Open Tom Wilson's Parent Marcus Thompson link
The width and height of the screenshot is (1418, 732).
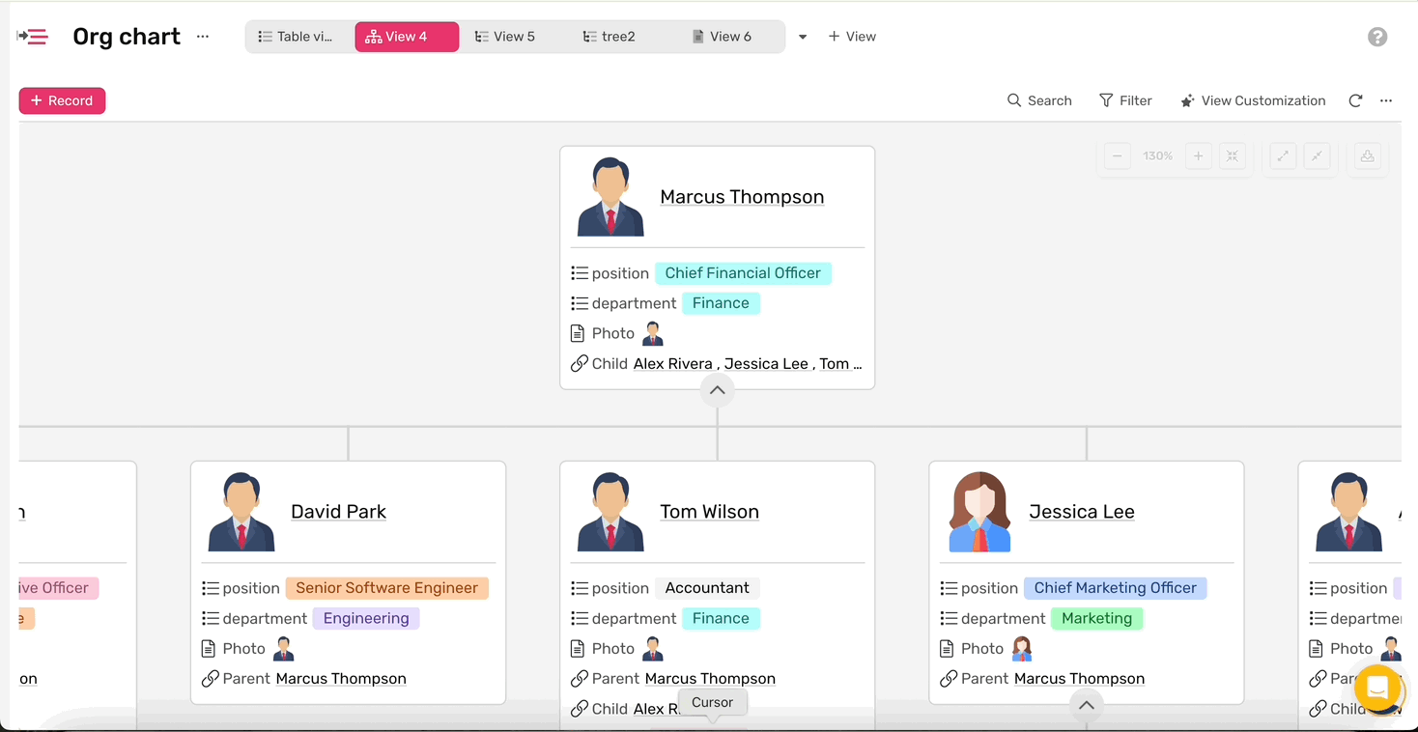tap(710, 679)
